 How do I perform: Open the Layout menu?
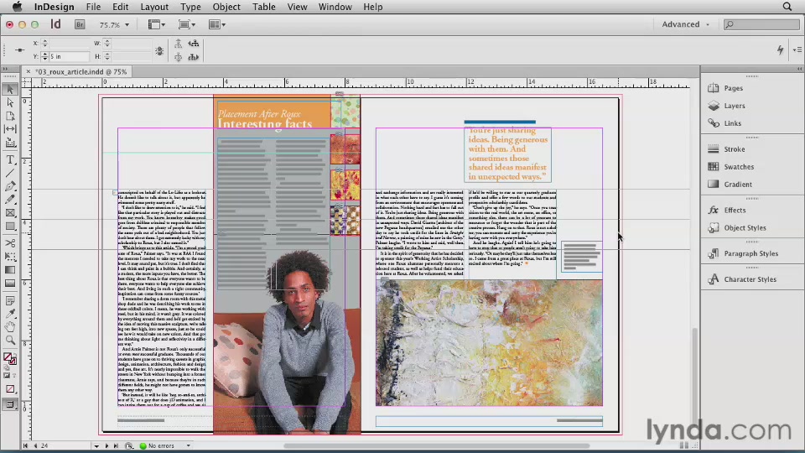click(x=154, y=7)
